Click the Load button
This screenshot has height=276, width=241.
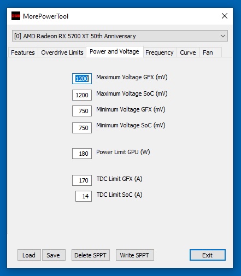(29, 255)
